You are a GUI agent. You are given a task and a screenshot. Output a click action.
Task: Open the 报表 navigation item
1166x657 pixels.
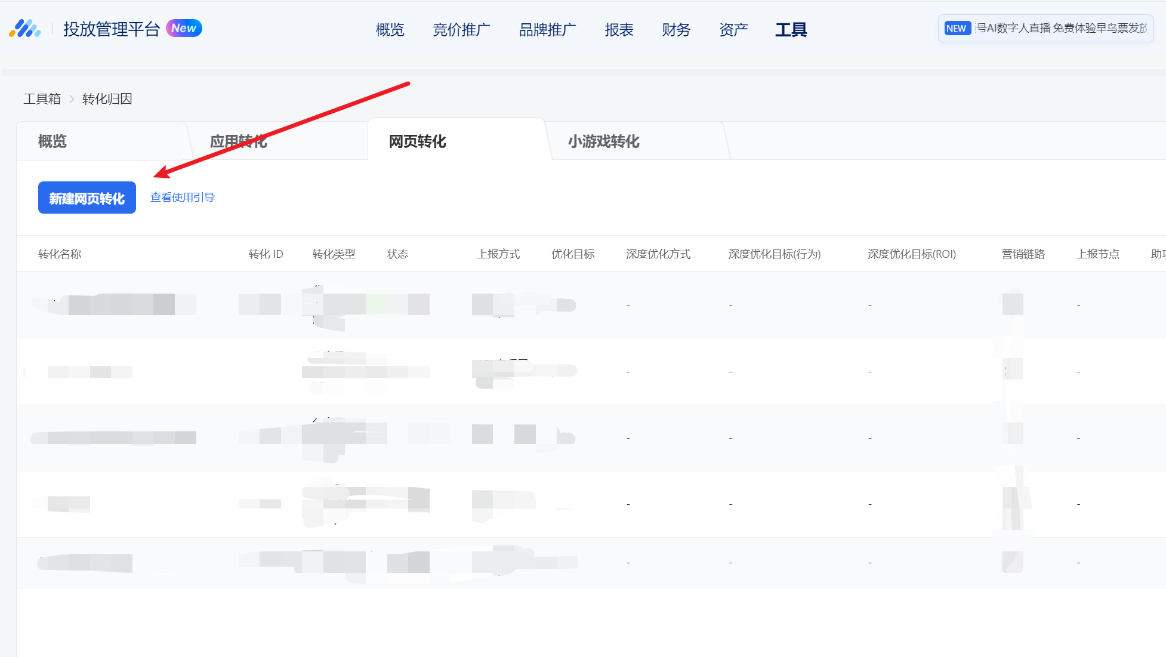(619, 29)
